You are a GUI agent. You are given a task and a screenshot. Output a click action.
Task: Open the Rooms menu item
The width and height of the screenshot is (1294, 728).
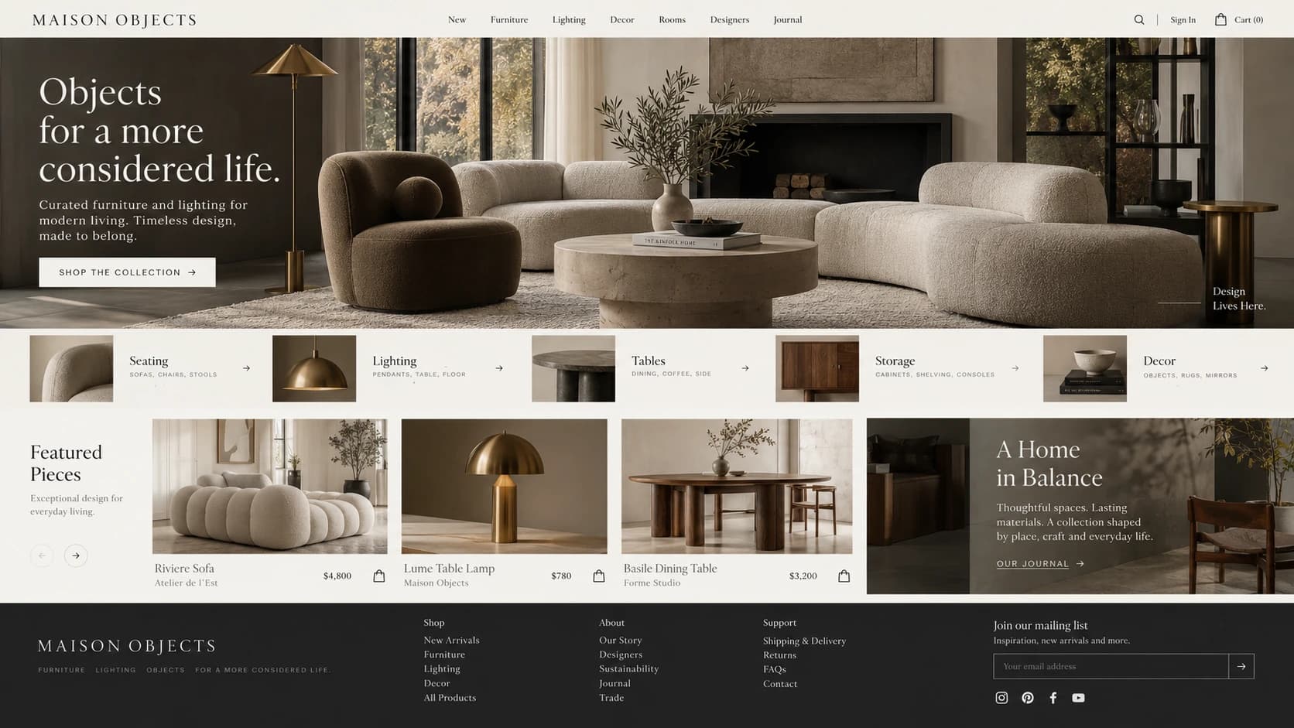(x=673, y=20)
